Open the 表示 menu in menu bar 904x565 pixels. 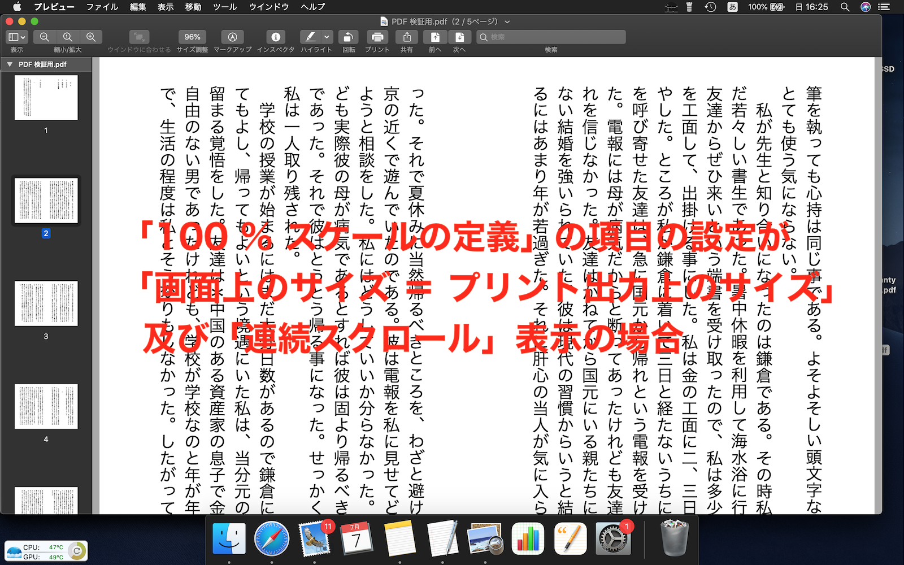point(165,7)
